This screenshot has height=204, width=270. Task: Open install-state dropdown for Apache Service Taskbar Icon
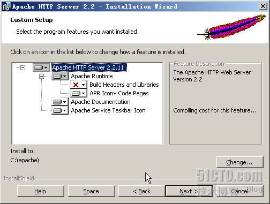tap(60, 110)
